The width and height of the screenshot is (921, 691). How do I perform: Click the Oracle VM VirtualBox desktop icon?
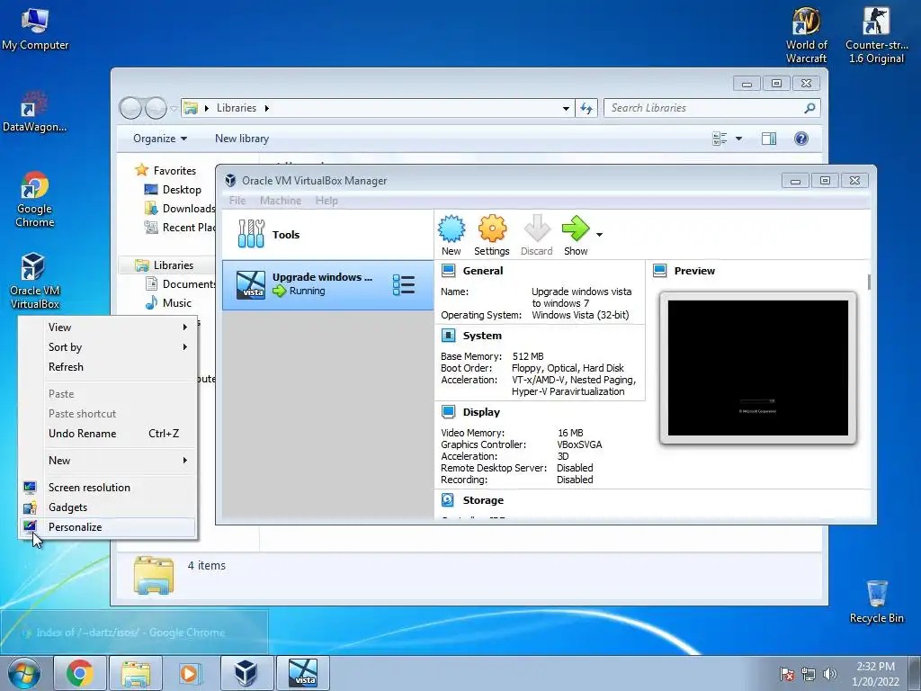tap(34, 281)
